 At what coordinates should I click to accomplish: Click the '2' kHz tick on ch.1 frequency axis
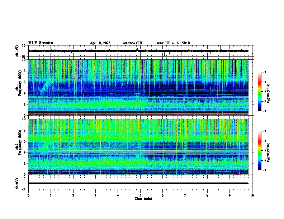pos(25,104)
